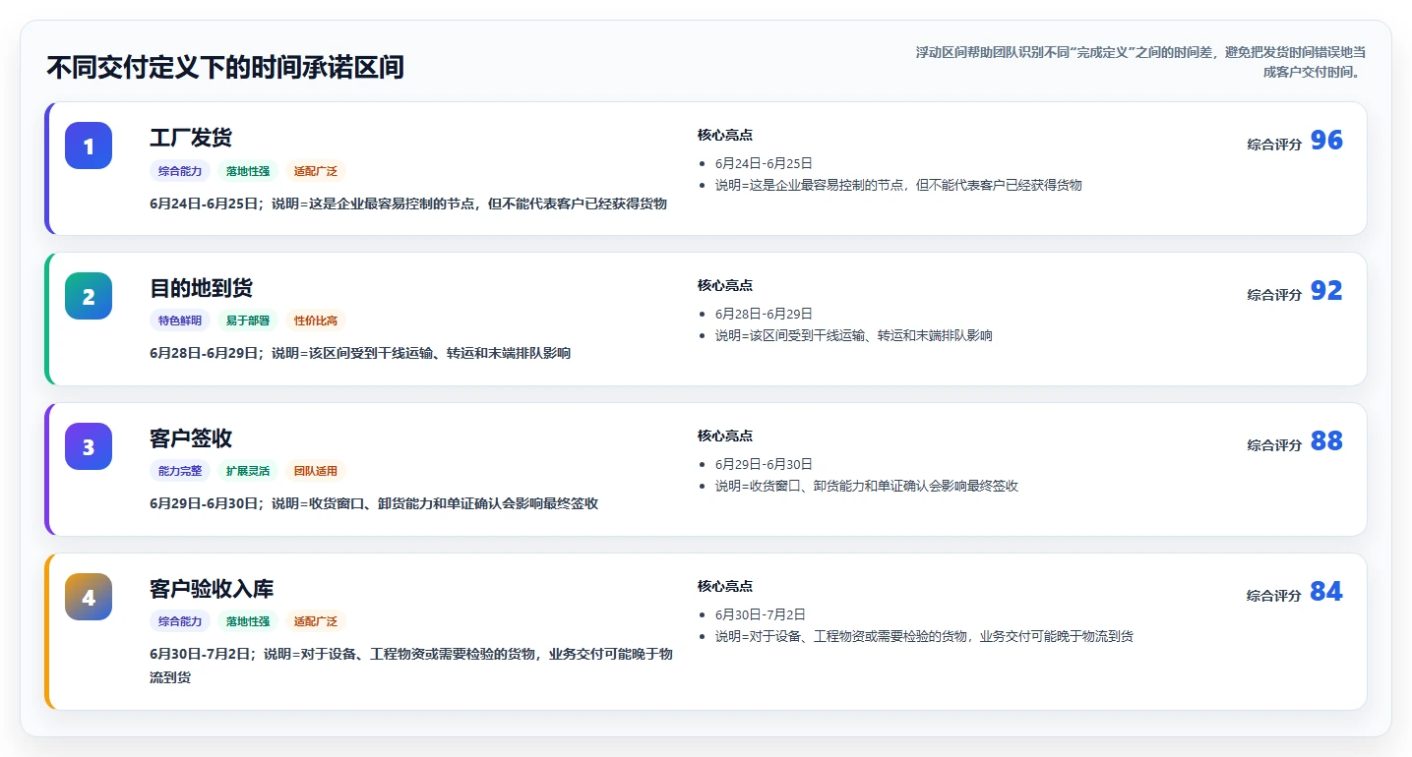Click bullet 说明=该区间受到干线运输

point(854,335)
